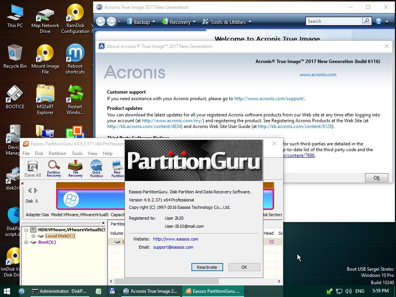Click horizontal scrollbar left arrow in PartitionGuru
Image resolution: width=396 pixels, height=297 pixels.
pyautogui.click(x=111, y=282)
